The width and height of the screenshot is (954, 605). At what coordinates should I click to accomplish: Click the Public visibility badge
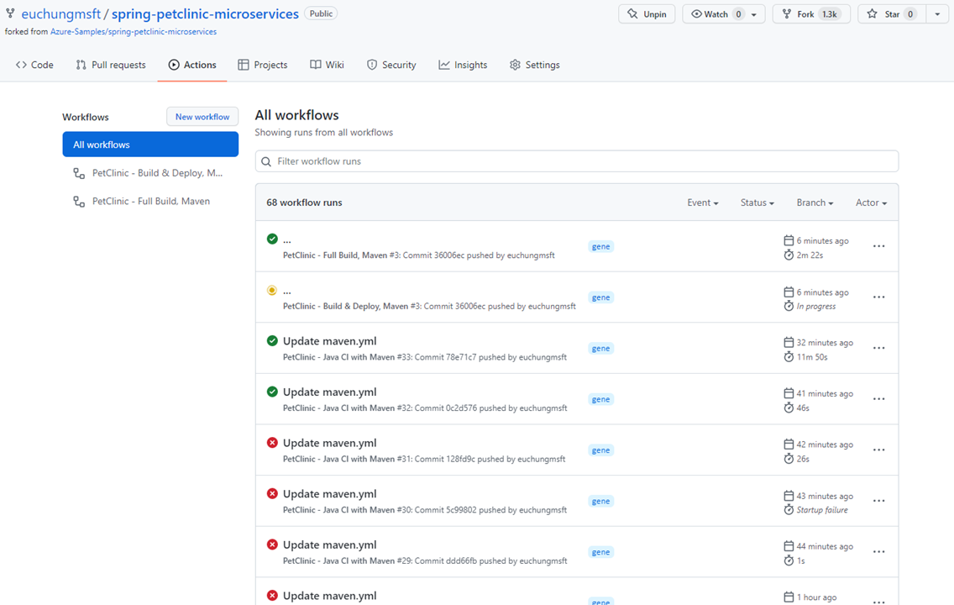[x=321, y=13]
